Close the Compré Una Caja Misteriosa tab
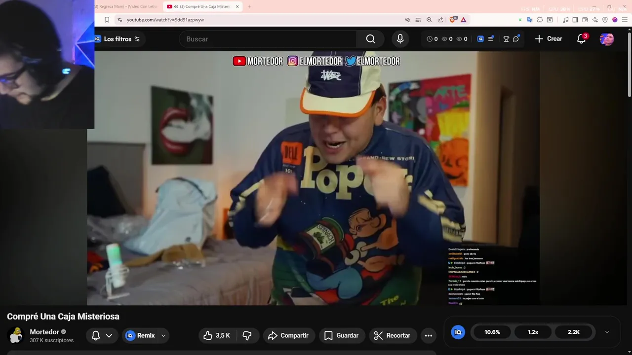 point(237,6)
